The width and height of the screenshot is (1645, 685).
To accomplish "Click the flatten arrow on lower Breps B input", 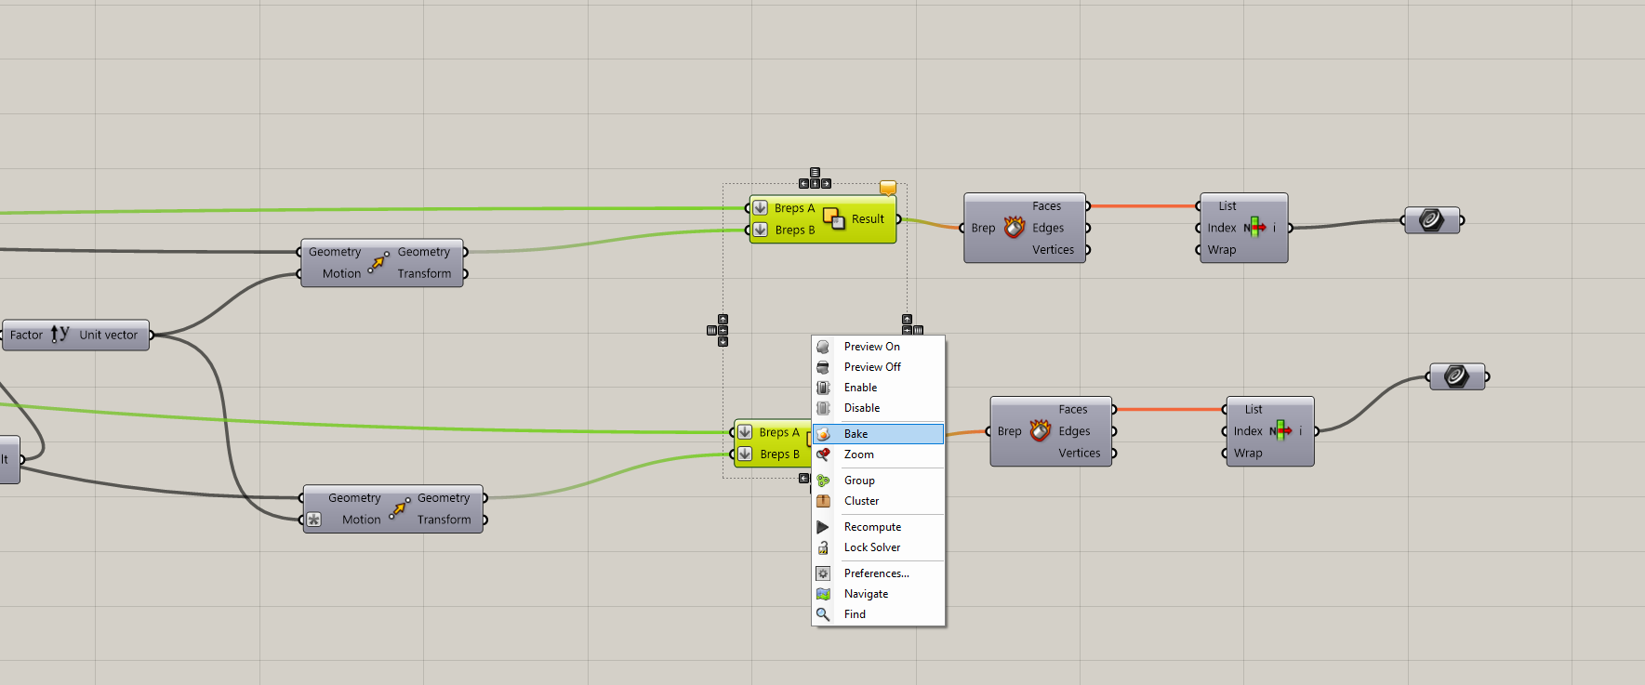I will coord(745,454).
